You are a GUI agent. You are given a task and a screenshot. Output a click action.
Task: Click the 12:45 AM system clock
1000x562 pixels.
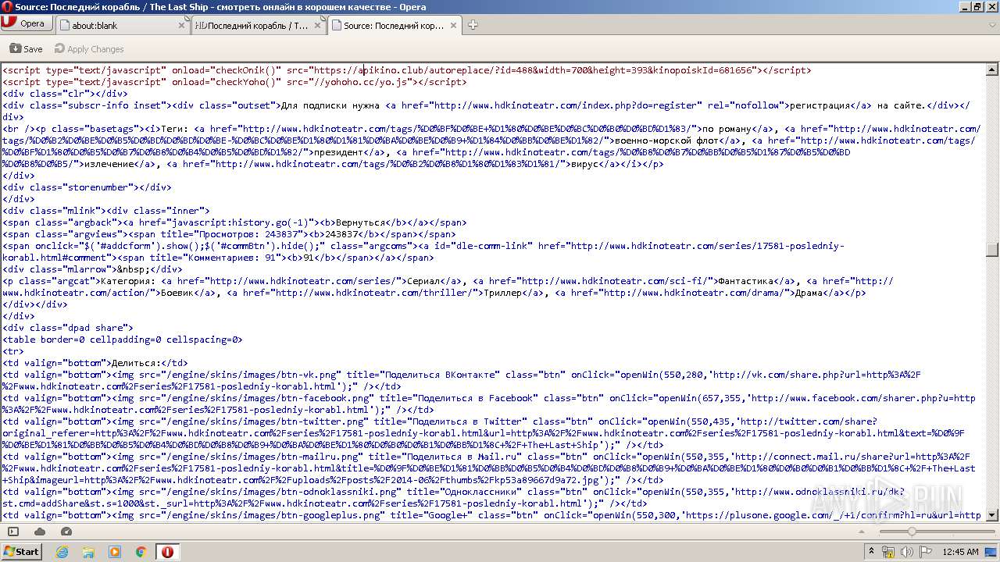click(x=960, y=552)
